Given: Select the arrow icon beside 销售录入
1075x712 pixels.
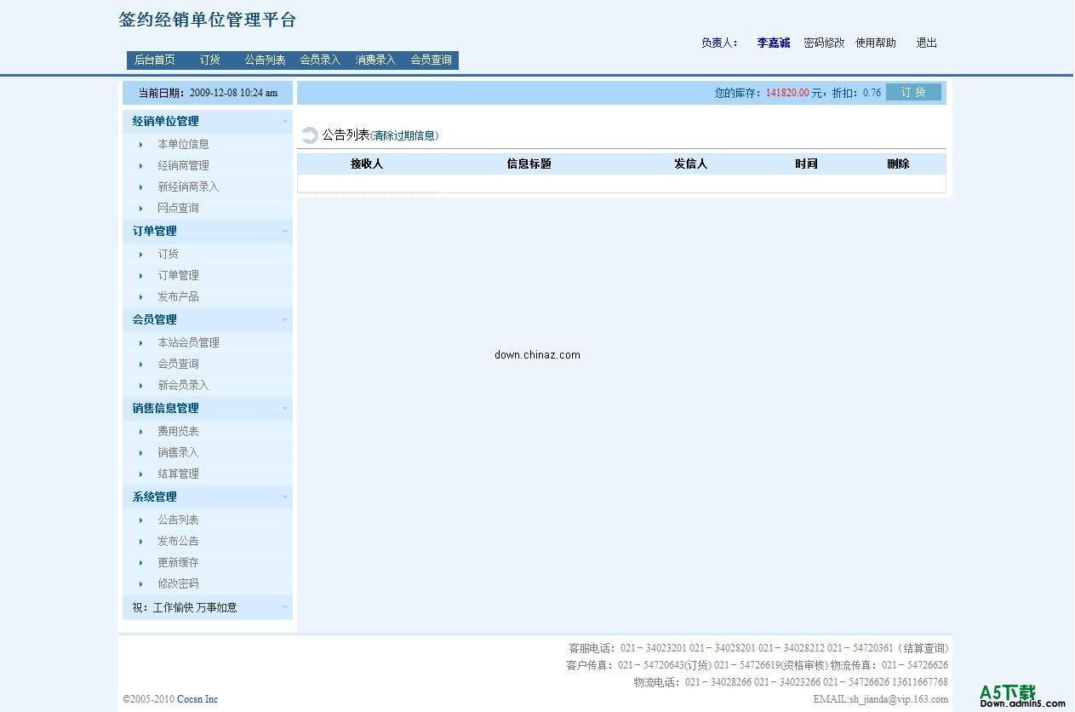Looking at the screenshot, I should pos(140,452).
